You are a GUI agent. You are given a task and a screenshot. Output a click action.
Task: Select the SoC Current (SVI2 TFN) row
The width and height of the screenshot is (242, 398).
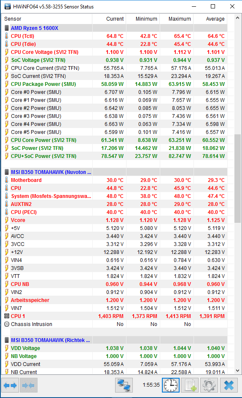pyautogui.click(x=114, y=76)
